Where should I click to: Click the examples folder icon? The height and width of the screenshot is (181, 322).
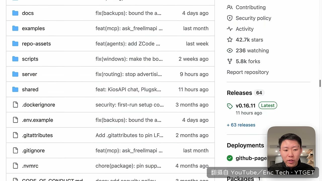click(15, 28)
